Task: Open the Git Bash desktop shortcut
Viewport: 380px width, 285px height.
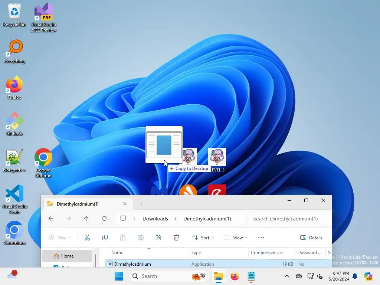Action: tap(14, 124)
